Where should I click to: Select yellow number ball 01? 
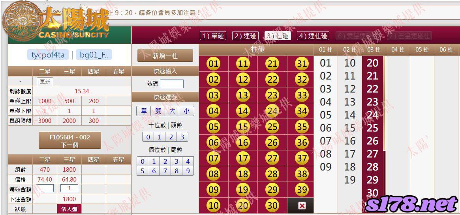coord(214,64)
